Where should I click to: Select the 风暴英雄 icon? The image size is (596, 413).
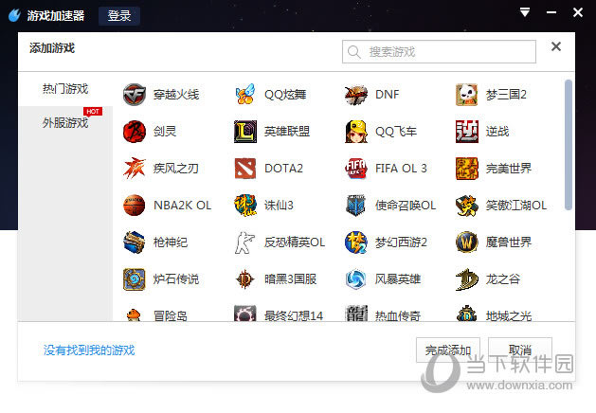pyautogui.click(x=355, y=279)
